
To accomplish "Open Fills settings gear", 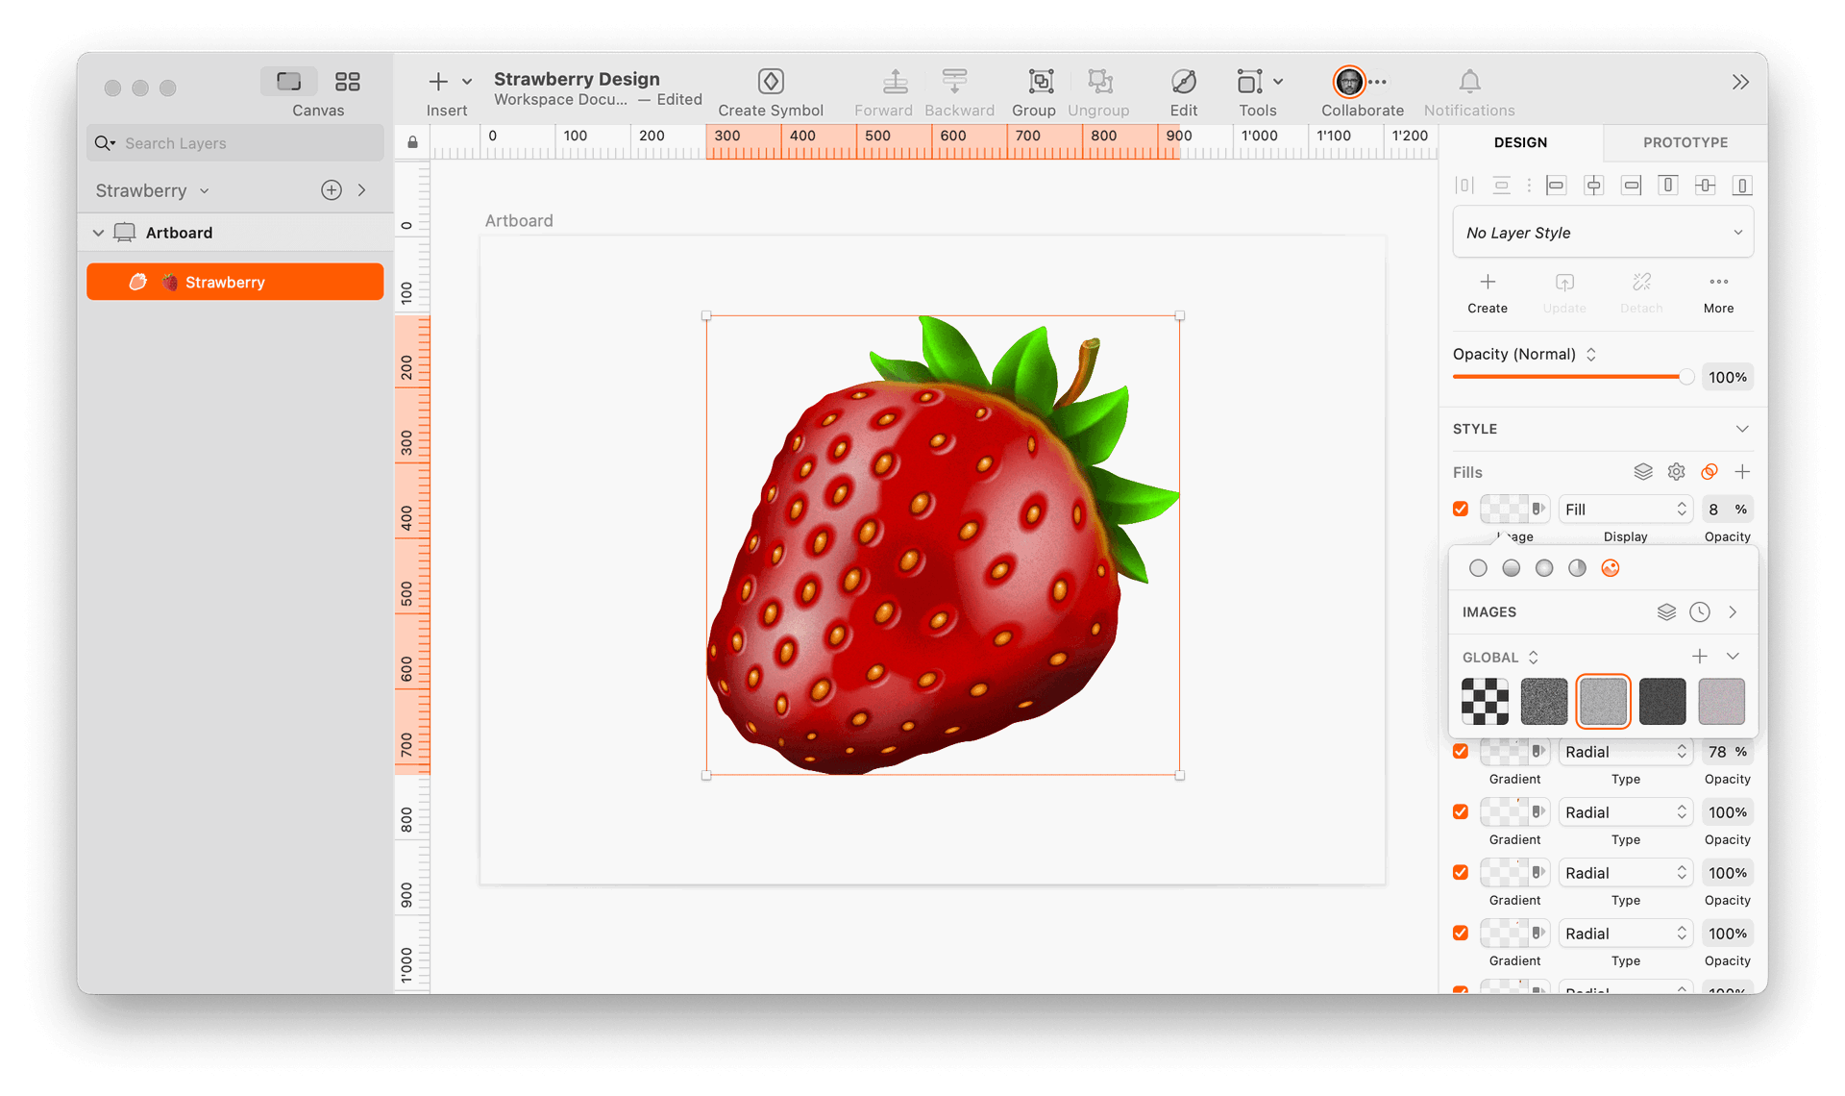I will click(x=1676, y=472).
